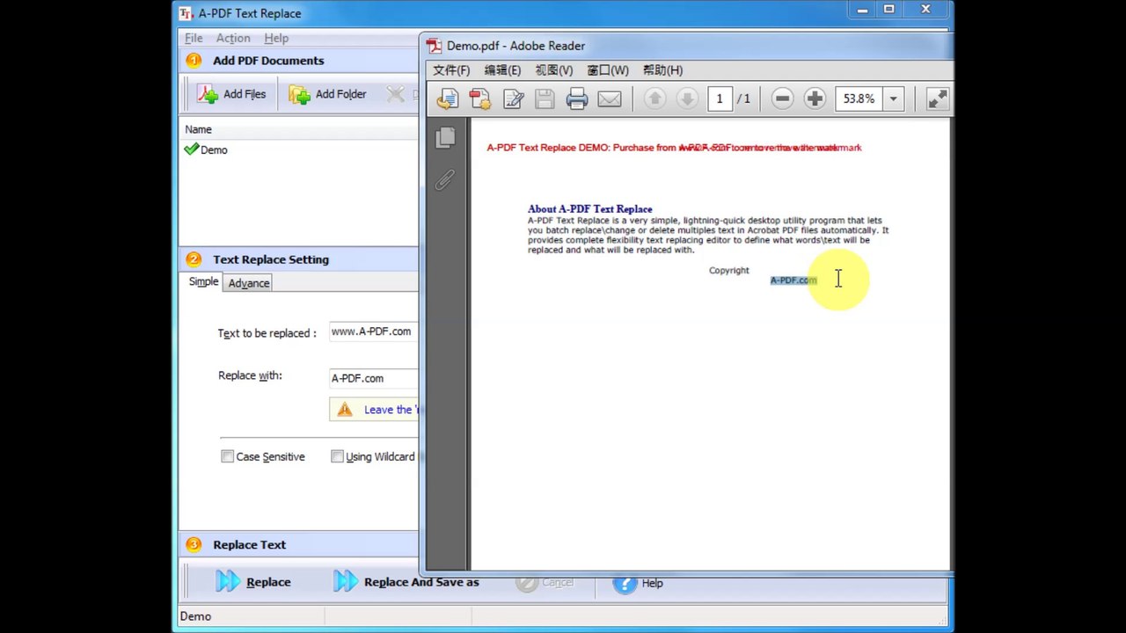1126x633 pixels.
Task: Click the About A-PDF Text Replace heading
Action: [x=590, y=209]
